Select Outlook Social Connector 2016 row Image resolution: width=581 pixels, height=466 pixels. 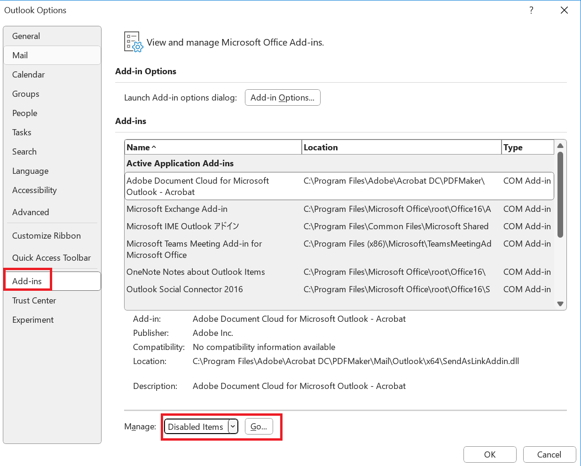pyautogui.click(x=339, y=289)
